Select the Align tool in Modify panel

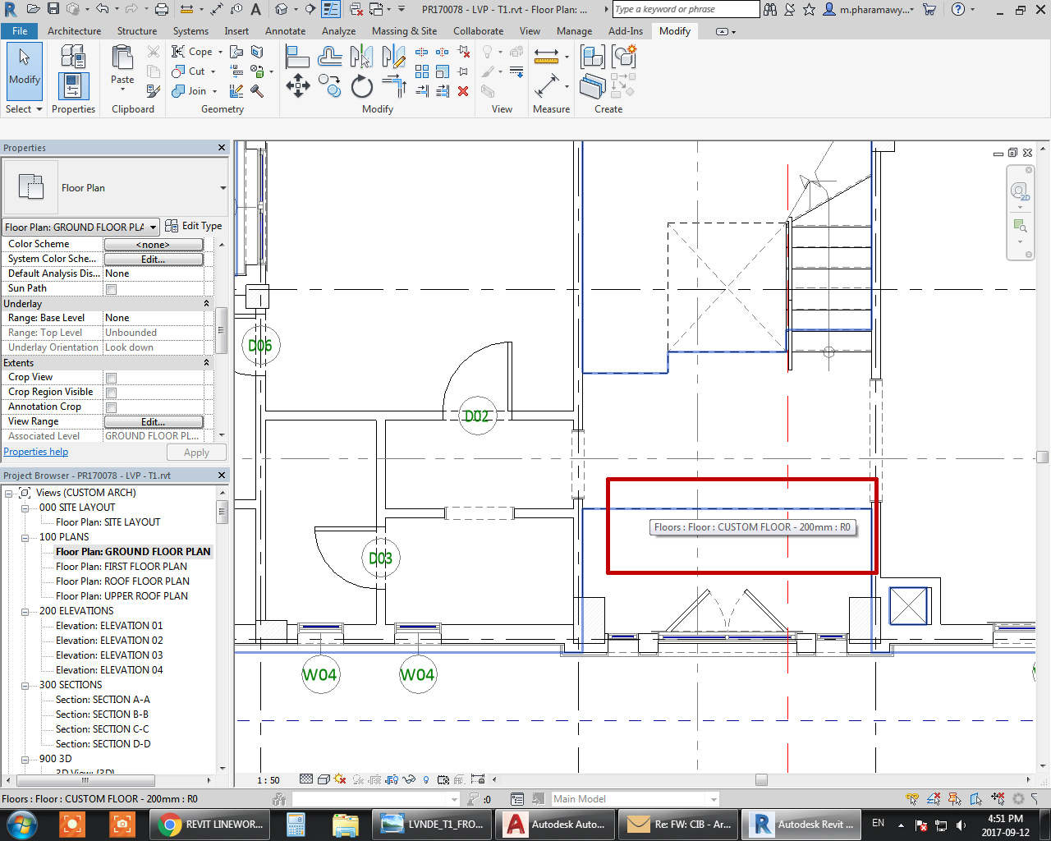297,57
